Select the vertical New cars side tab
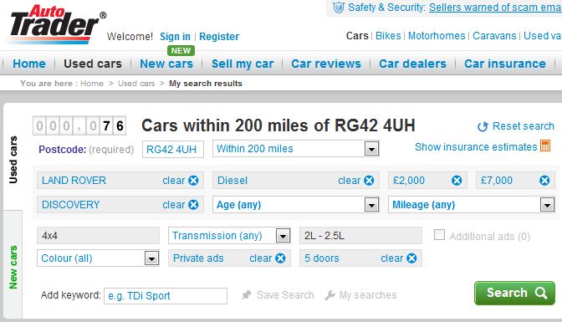Image resolution: width=562 pixels, height=322 pixels. tap(13, 267)
